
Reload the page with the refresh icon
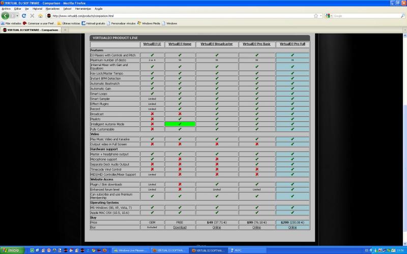tap(24, 16)
